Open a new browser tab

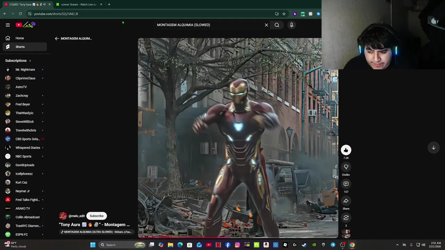coord(109,5)
